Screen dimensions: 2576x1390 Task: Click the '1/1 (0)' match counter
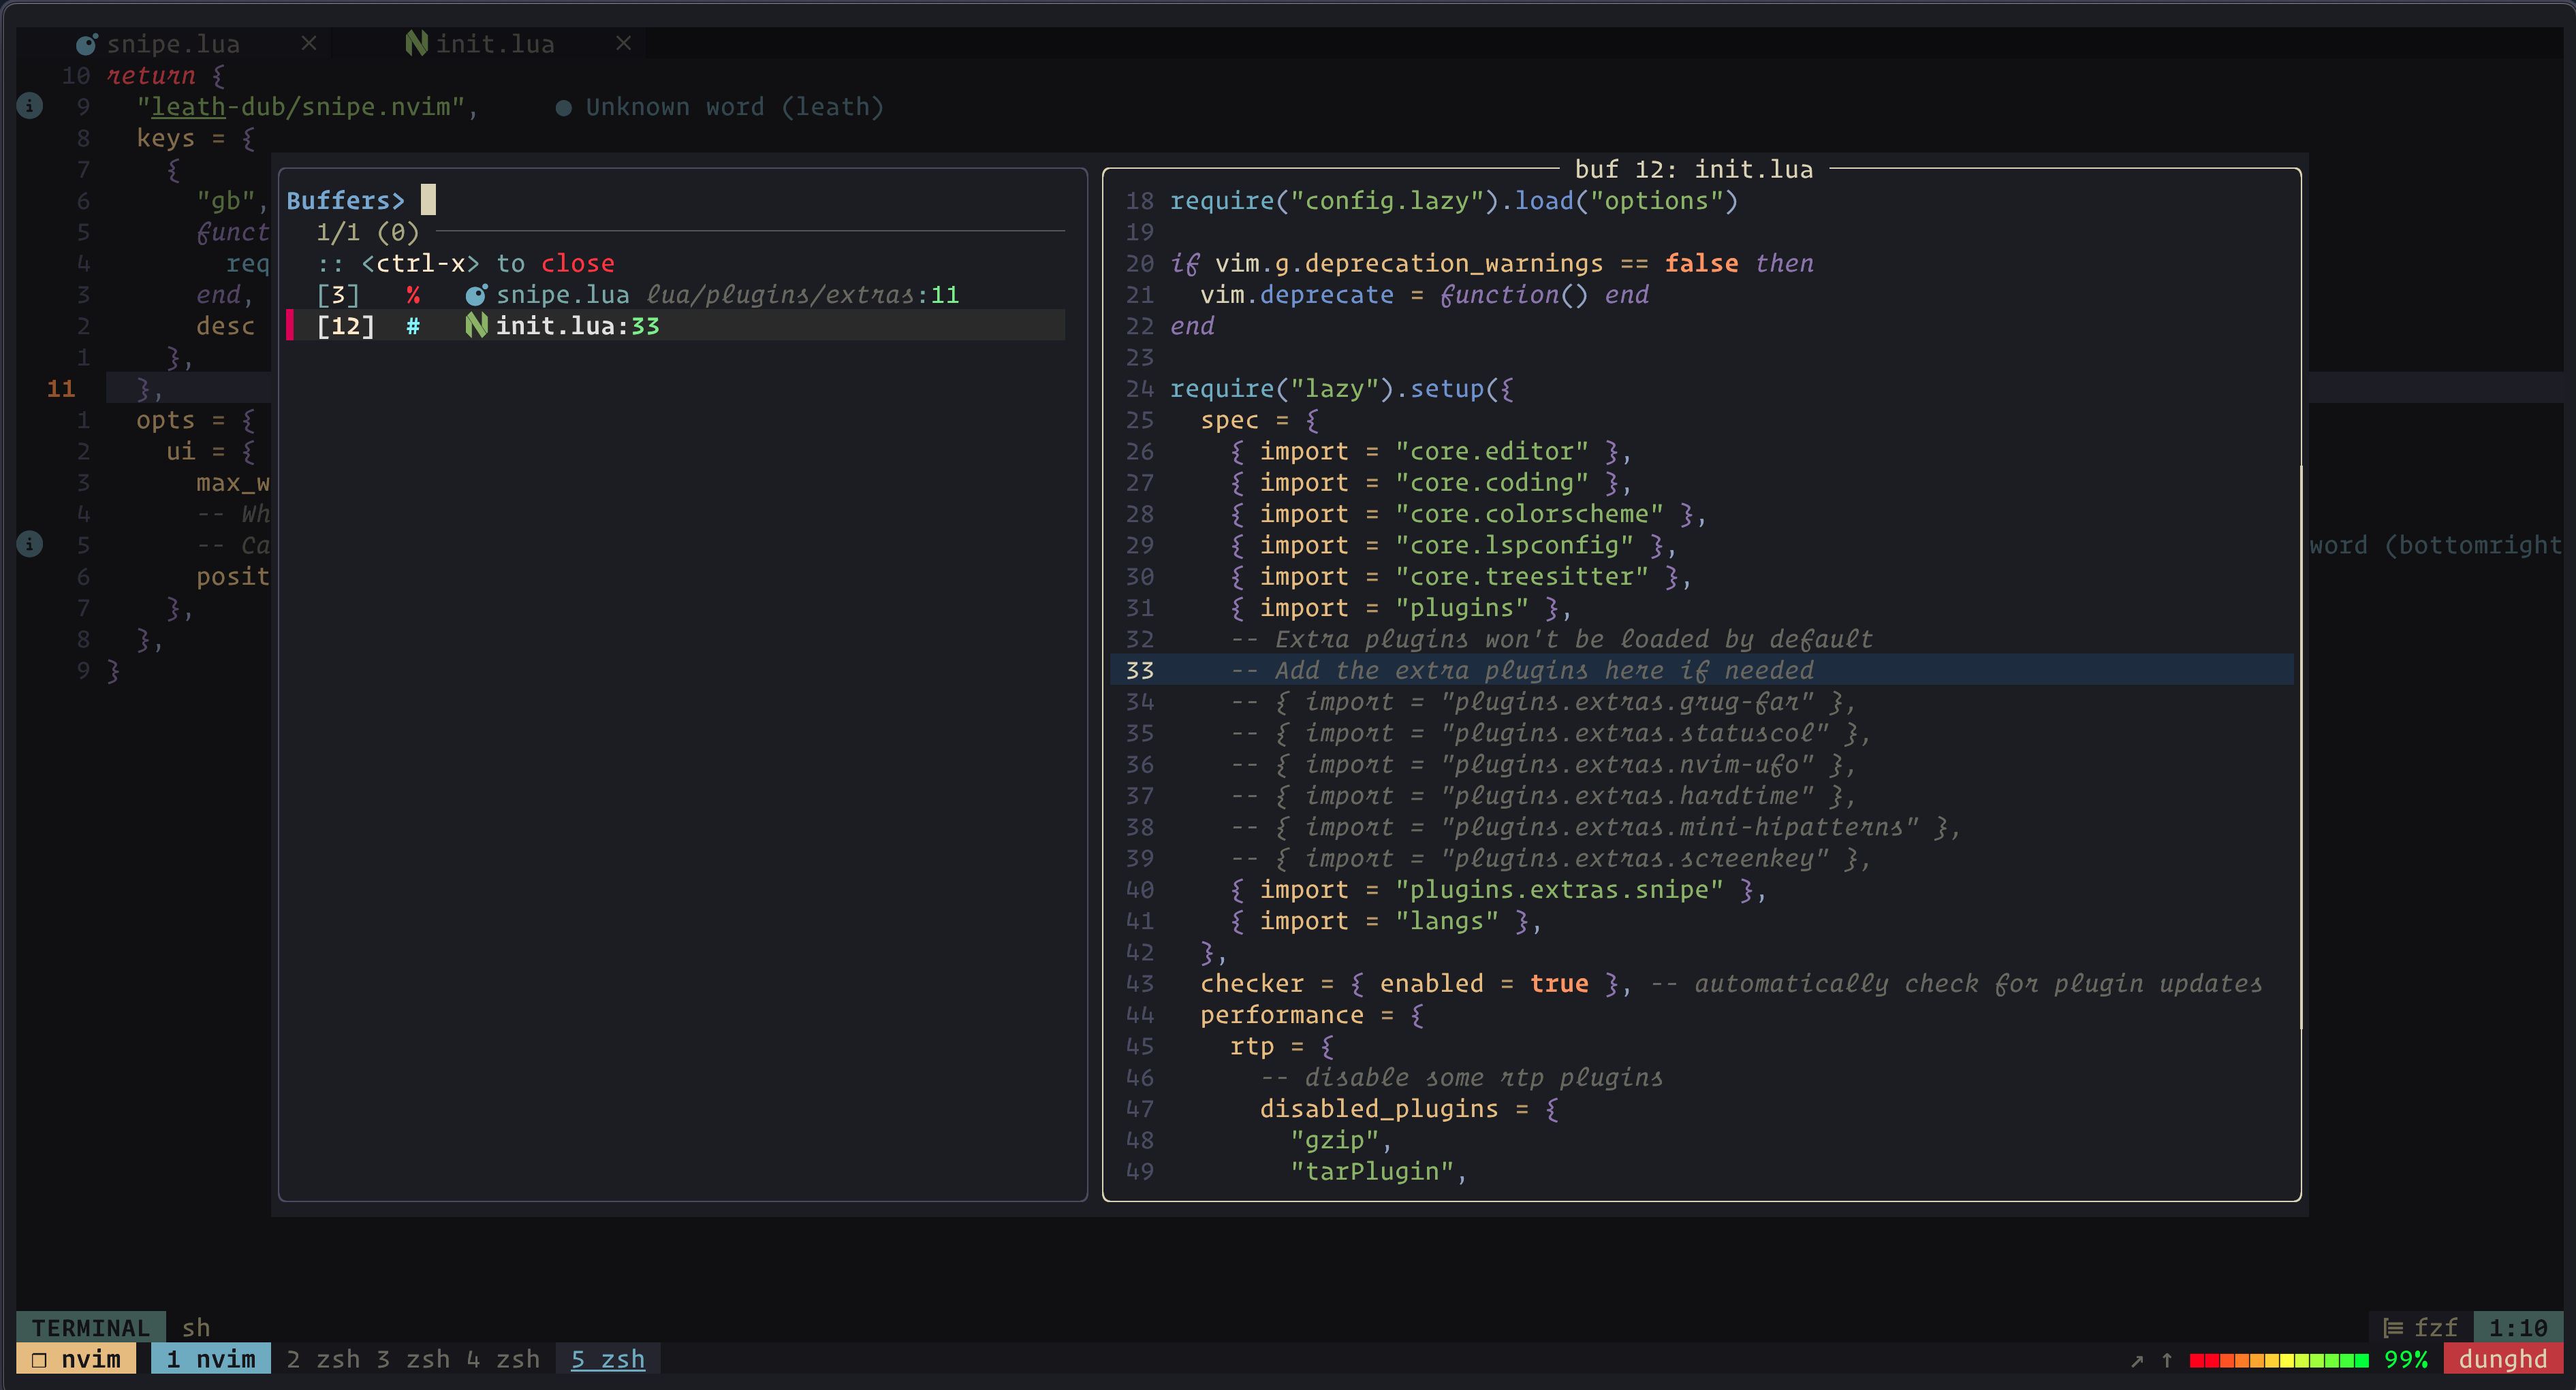(367, 232)
